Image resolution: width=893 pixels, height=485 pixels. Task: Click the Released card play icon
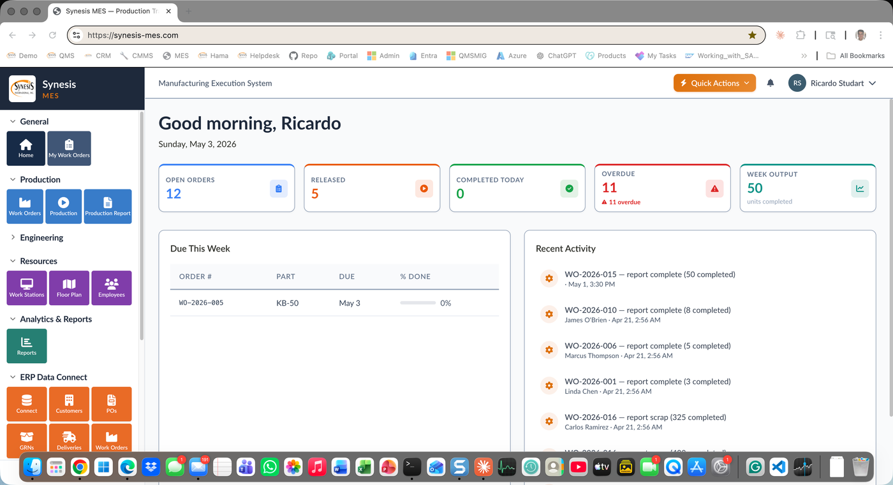point(424,188)
